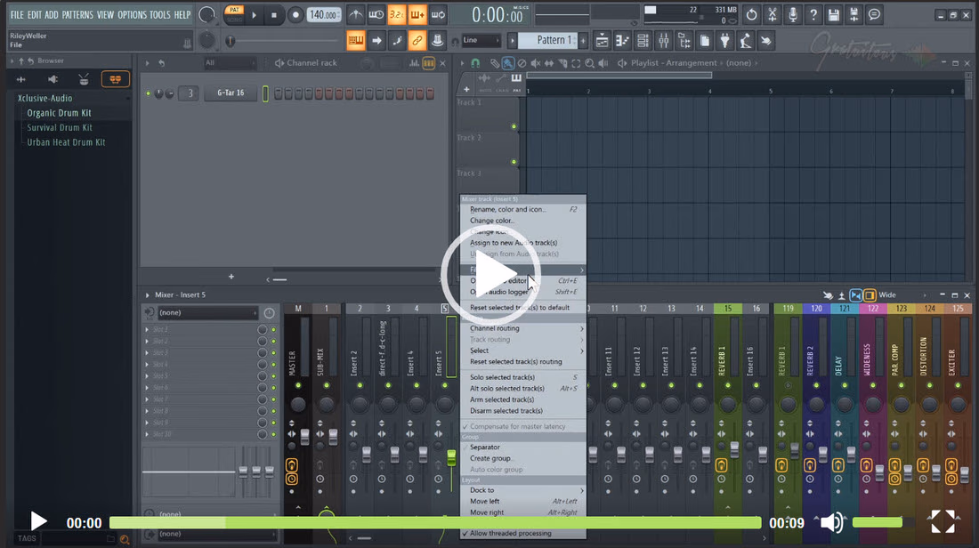Click the microphone recording icon

click(x=793, y=15)
